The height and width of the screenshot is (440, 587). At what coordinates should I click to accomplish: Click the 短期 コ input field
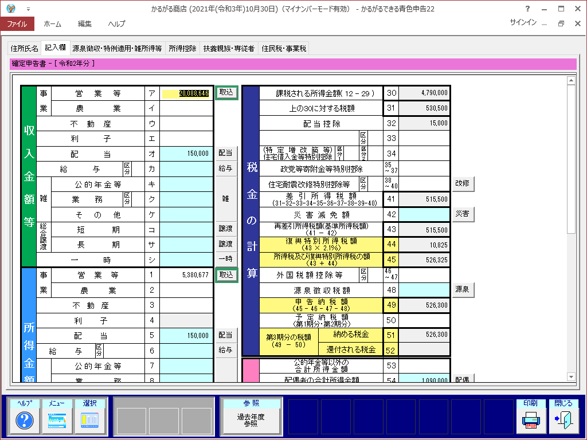coord(186,229)
